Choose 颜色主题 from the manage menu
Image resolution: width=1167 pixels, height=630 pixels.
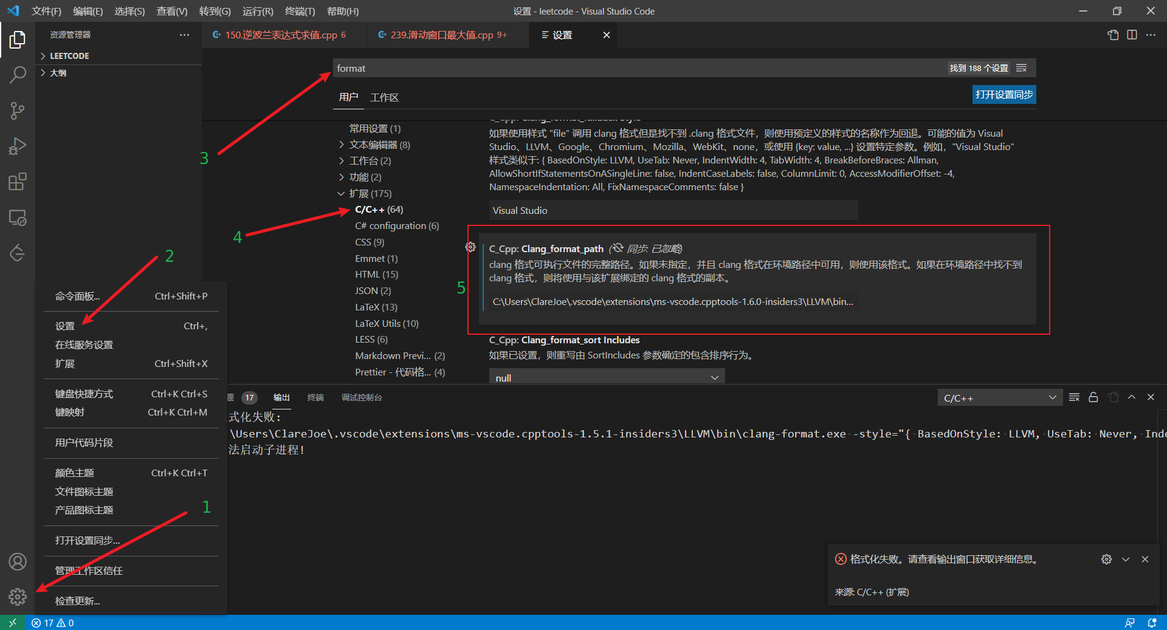(131, 473)
